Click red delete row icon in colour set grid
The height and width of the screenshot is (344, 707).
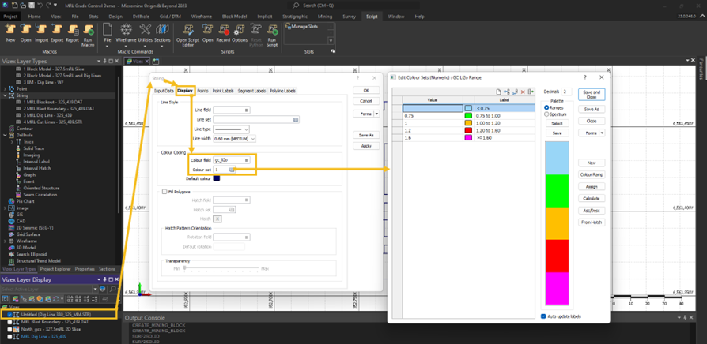(x=523, y=92)
